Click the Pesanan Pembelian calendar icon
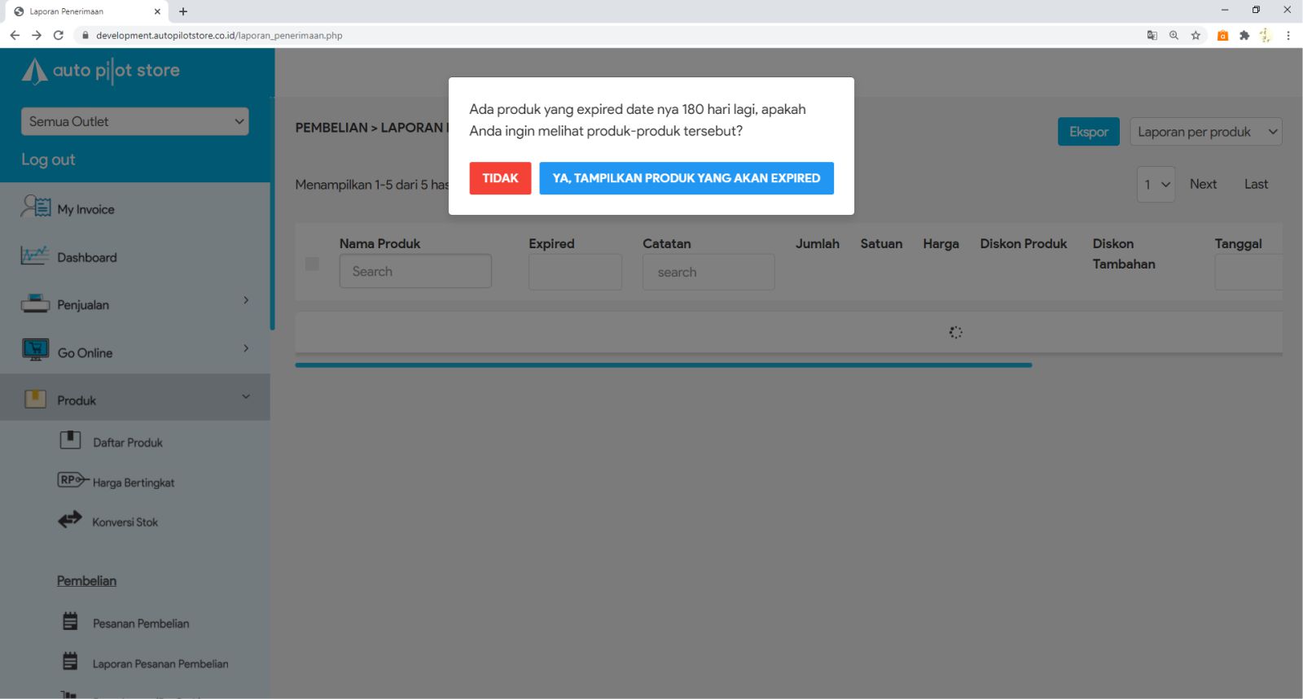1303x699 pixels. (x=70, y=622)
